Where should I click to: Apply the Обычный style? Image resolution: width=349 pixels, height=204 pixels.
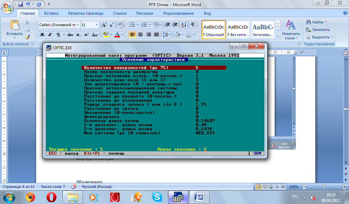(214, 30)
